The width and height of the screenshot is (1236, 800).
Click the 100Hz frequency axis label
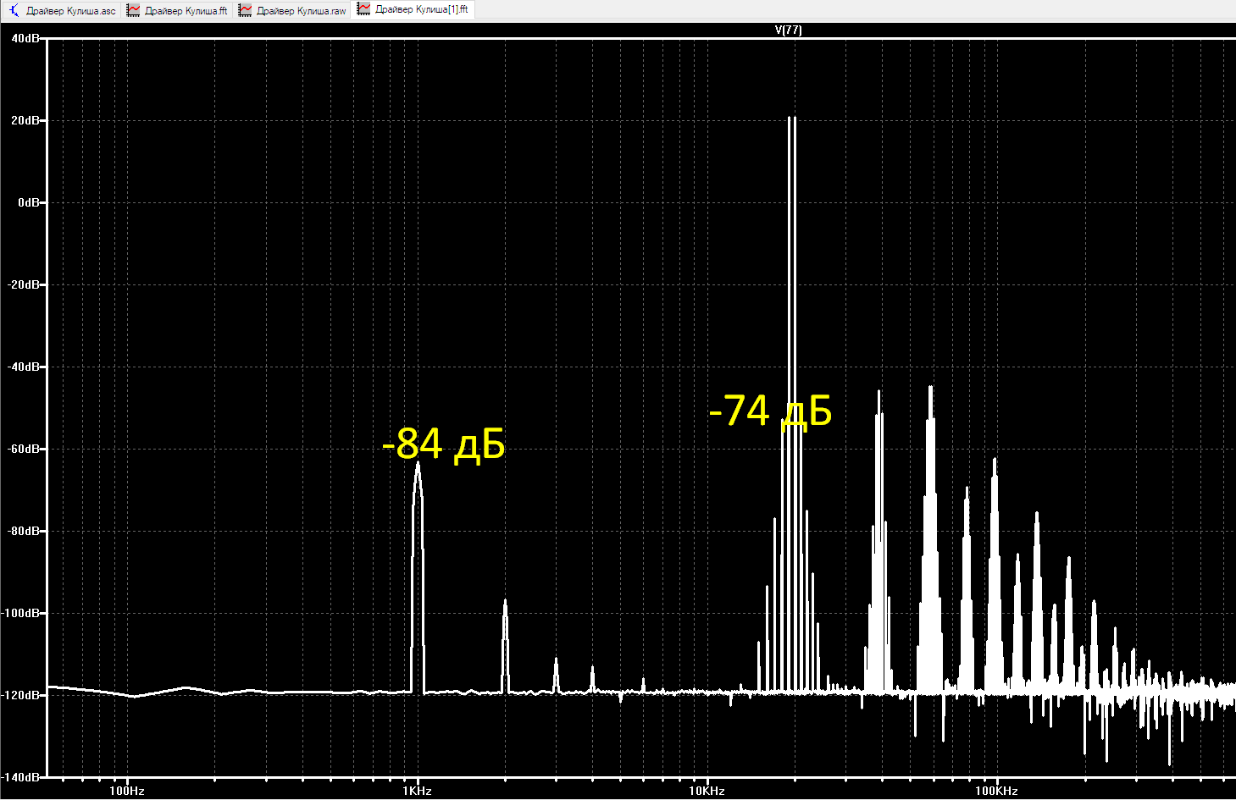[x=127, y=792]
